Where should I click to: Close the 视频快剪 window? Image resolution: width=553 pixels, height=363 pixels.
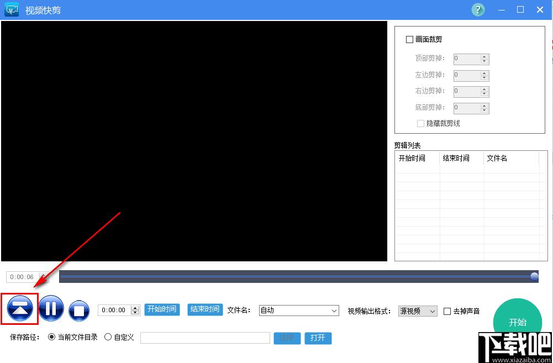pos(540,10)
